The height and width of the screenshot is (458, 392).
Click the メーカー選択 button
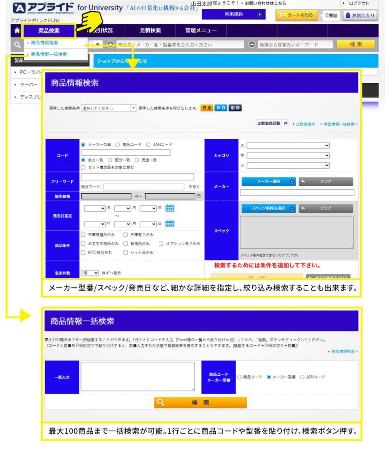[x=268, y=182]
